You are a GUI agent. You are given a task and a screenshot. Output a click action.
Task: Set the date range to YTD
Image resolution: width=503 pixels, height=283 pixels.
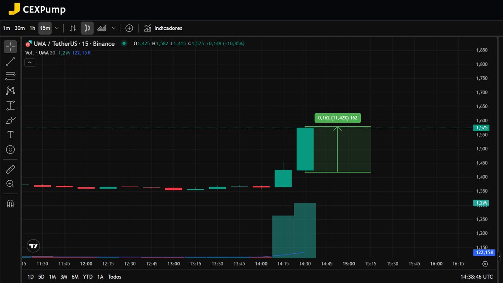[x=88, y=277]
